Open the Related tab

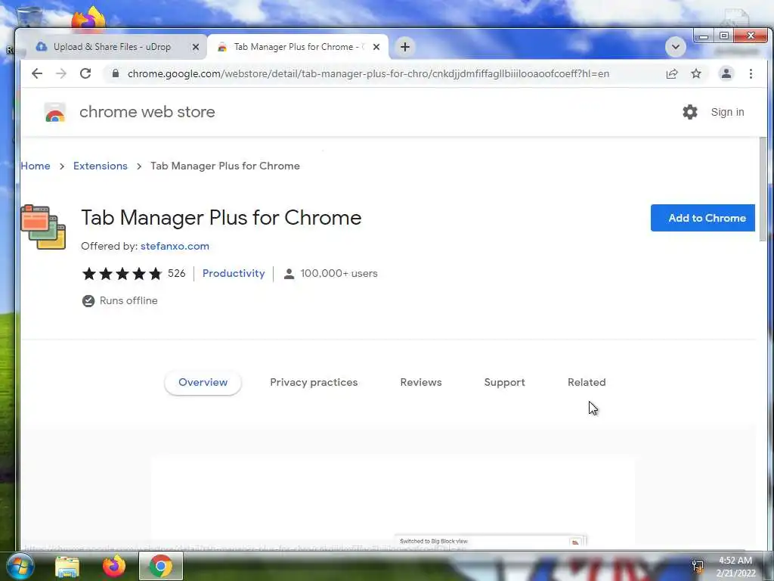point(587,382)
